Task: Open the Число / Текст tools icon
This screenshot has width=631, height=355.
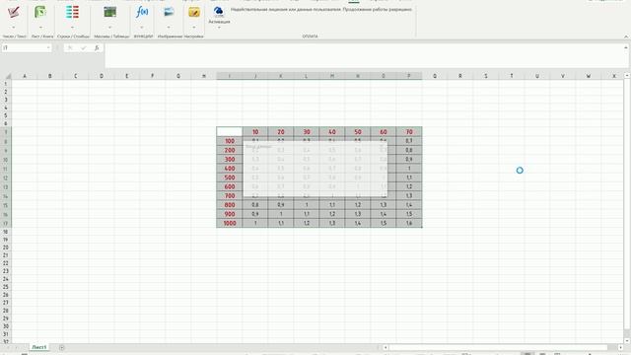Action: pos(14,13)
